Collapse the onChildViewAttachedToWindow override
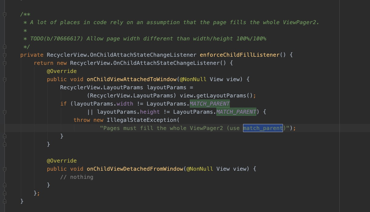Screen dimensions: 370x212 [x=4, y=79]
